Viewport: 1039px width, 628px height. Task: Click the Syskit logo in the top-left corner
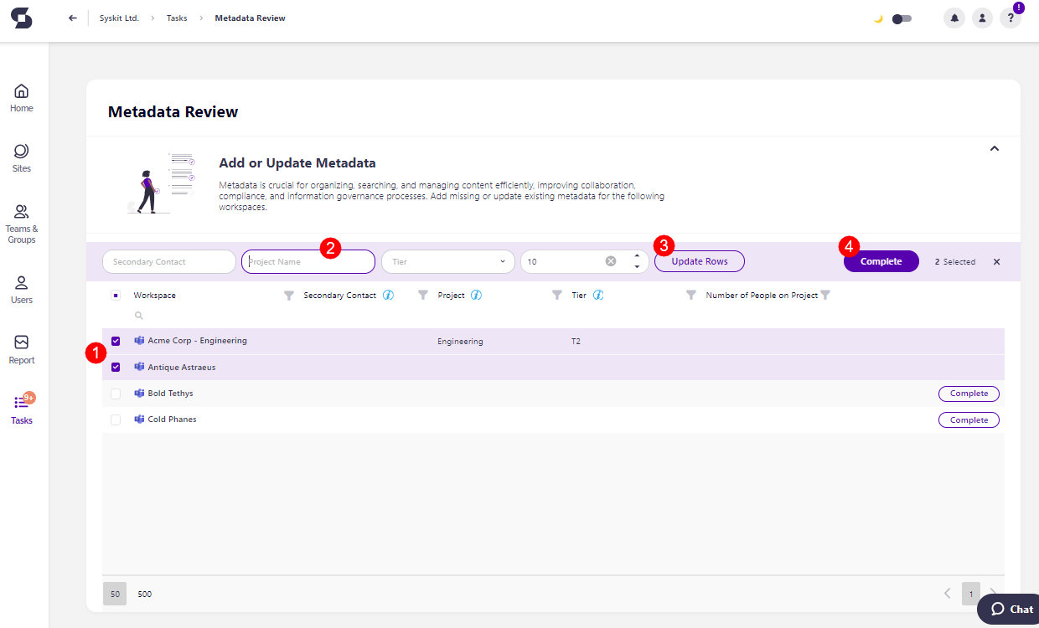[21, 18]
